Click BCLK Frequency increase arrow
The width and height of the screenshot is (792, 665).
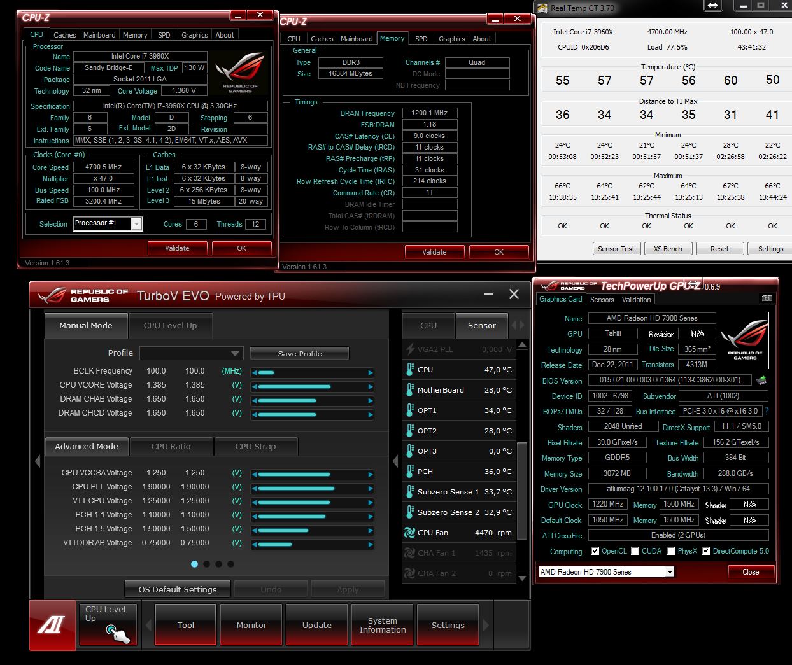click(371, 372)
